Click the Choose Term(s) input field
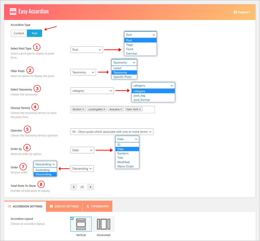The image size is (260, 241). (x=149, y=109)
